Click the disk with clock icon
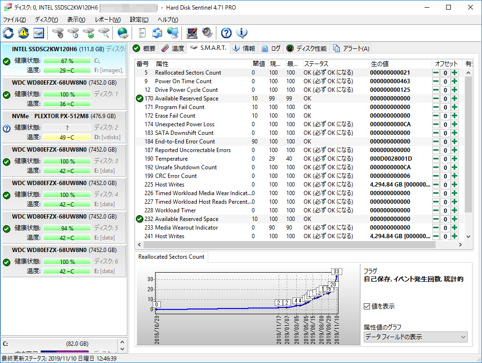 pos(73,33)
